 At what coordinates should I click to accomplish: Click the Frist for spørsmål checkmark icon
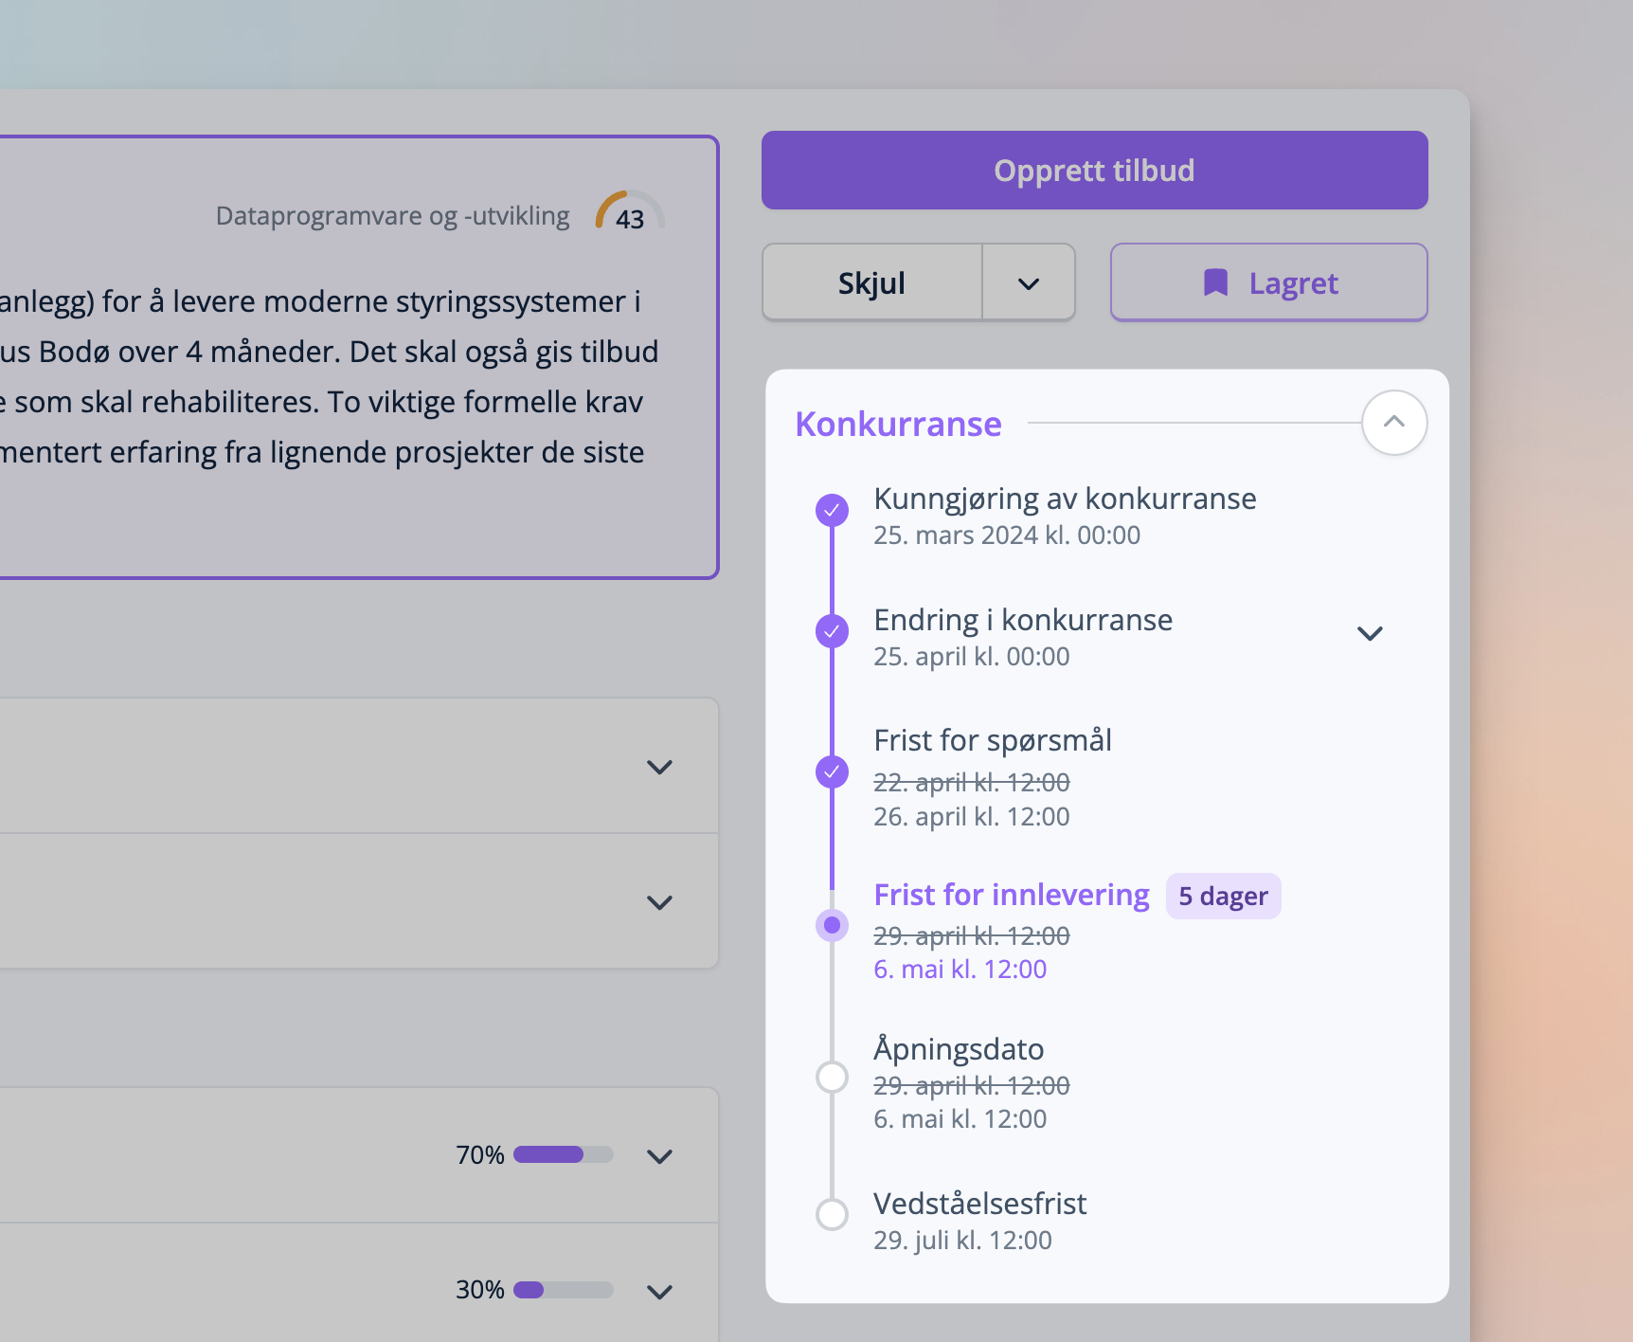(832, 772)
